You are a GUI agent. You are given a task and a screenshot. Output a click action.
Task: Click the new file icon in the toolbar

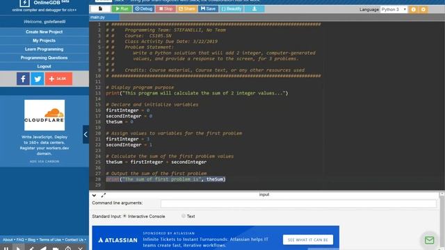100,9
